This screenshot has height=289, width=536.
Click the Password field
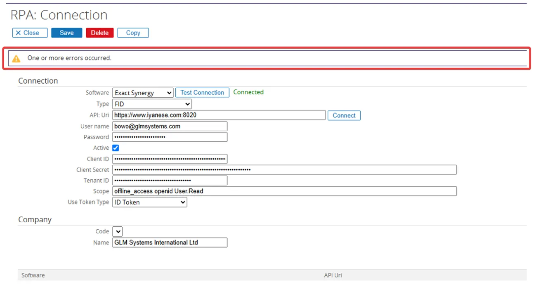point(170,137)
